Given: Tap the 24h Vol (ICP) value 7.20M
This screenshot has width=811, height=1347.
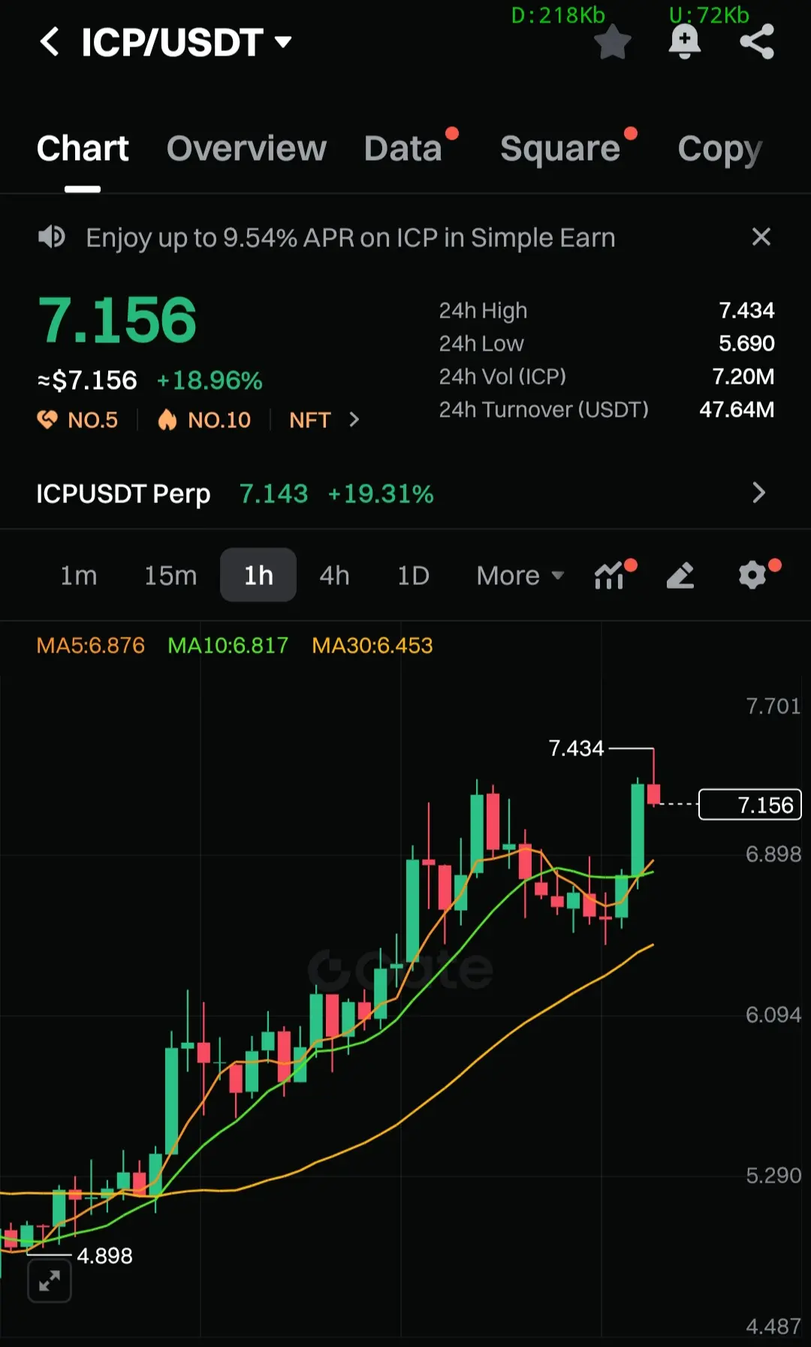Looking at the screenshot, I should (743, 376).
